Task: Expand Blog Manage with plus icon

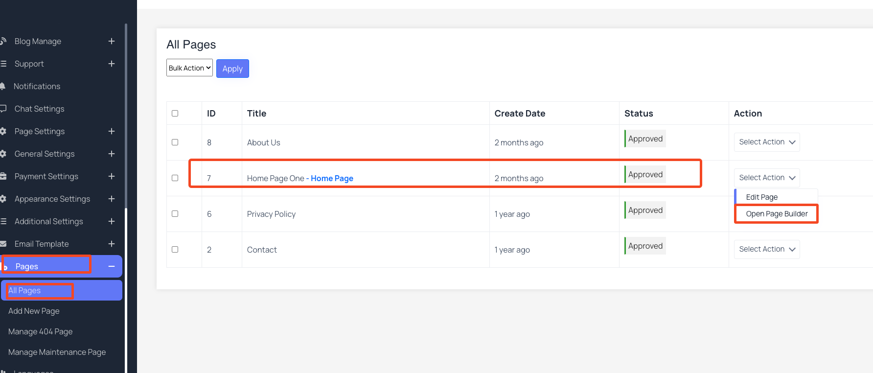Action: click(x=112, y=41)
